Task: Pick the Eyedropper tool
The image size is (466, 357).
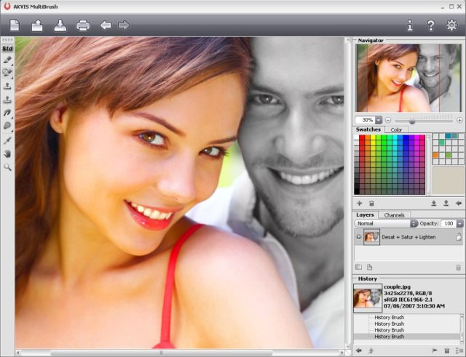Action: 7,140
